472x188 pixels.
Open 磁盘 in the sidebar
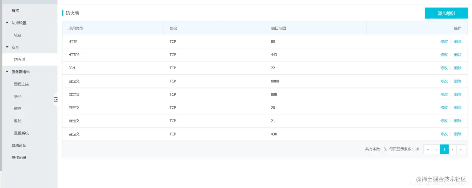(18, 109)
